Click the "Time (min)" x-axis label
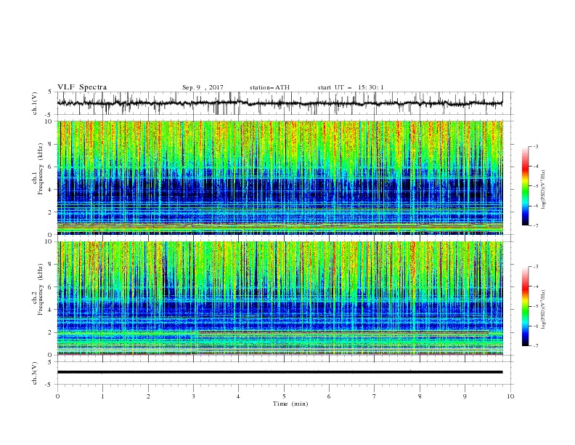The height and width of the screenshot is (445, 575). [x=290, y=404]
